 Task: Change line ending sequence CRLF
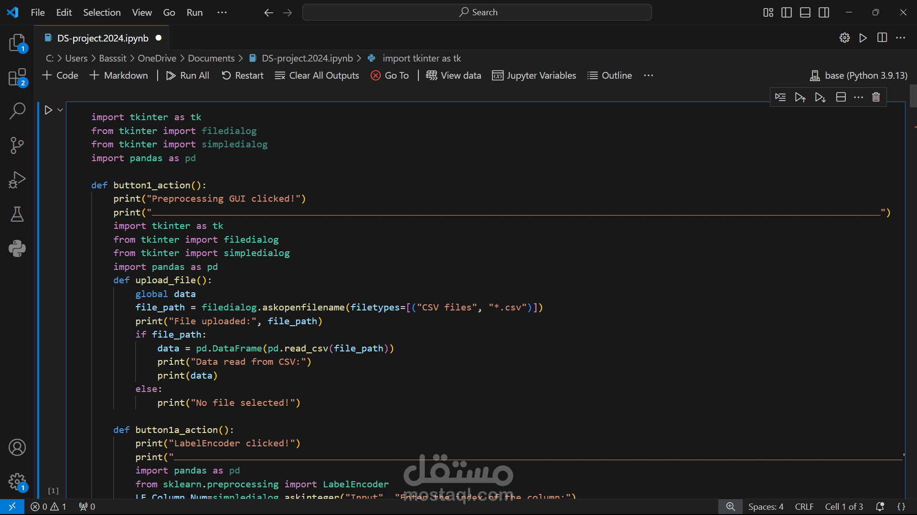click(804, 506)
